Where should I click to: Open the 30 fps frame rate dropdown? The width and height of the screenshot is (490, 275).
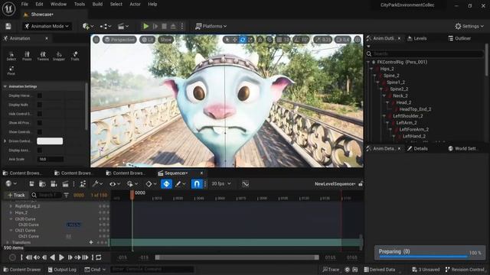tap(221, 183)
